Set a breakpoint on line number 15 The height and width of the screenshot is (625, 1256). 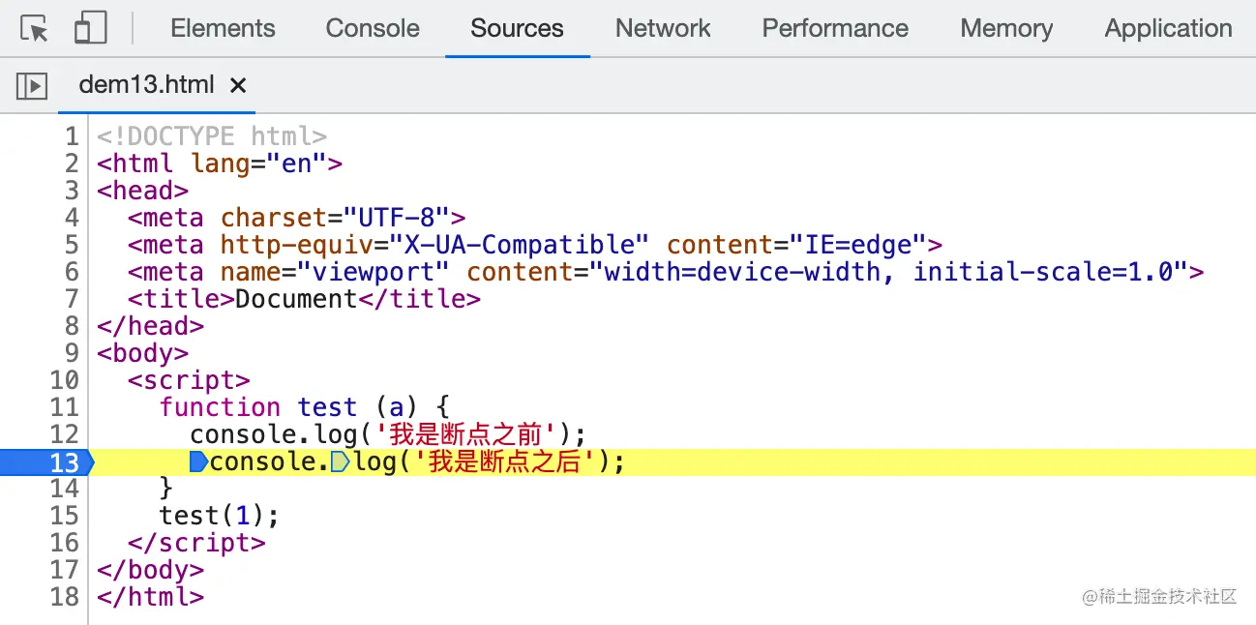point(64,515)
